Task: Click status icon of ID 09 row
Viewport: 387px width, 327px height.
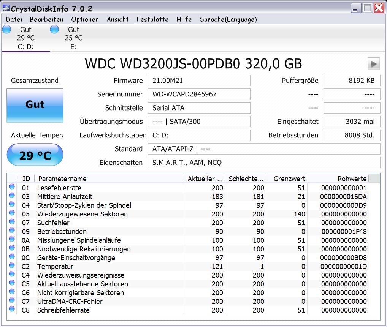Action: [x=12, y=230]
